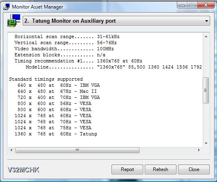Click the horizontal scrollbar left arrow
217x182 pixels.
pos(11,150)
